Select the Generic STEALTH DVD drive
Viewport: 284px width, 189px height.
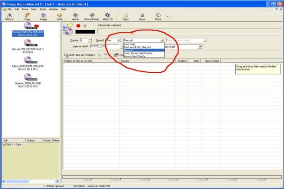(28, 80)
